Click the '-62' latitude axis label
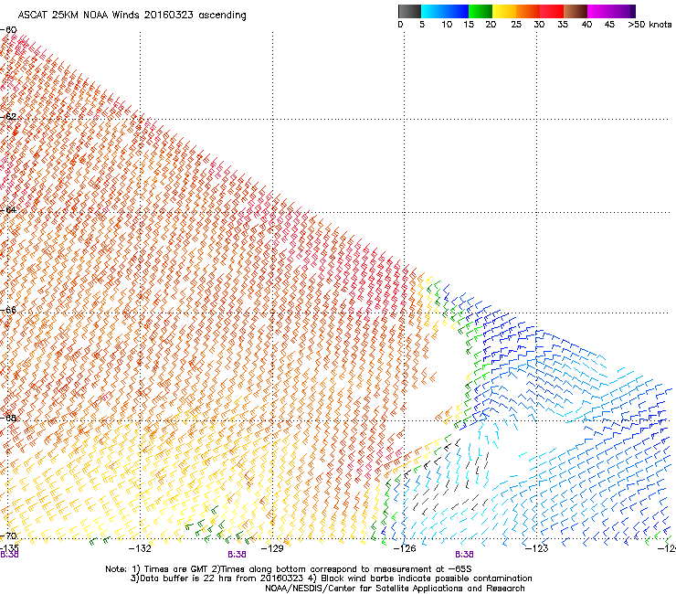Viewport: 676px width, 594px height. click(x=8, y=116)
